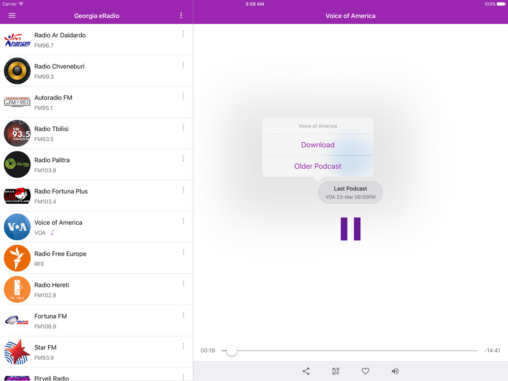The image size is (508, 381).
Task: Open the hamburger menu in Georgia eRadio header
Action: tap(12, 16)
